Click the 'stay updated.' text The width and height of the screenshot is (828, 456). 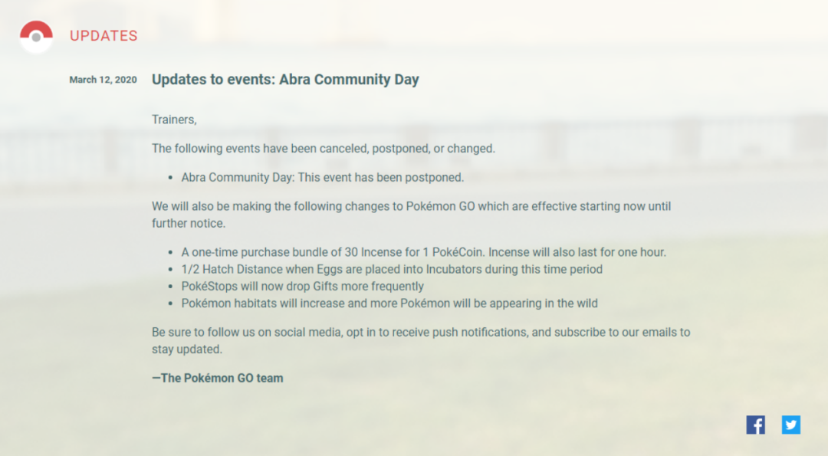pyautogui.click(x=186, y=349)
